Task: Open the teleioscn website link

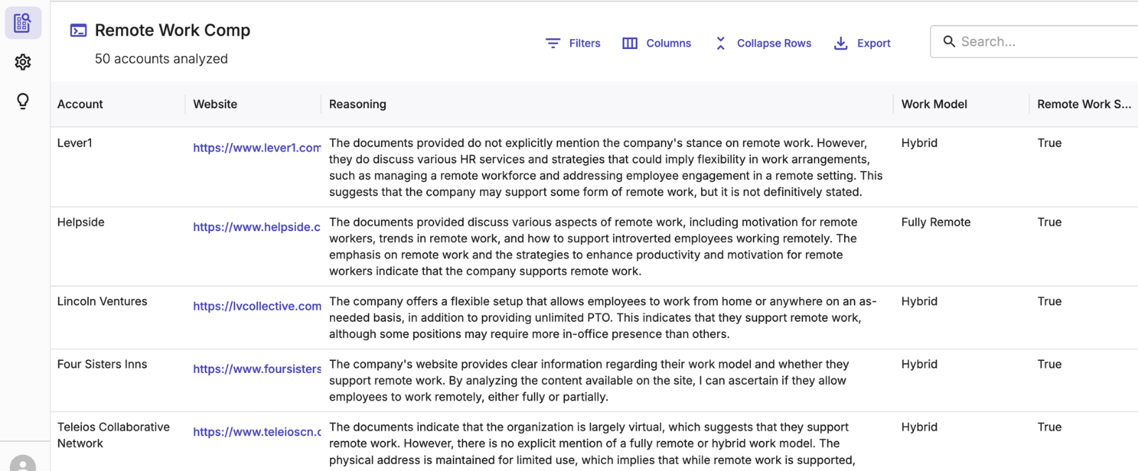Action: pyautogui.click(x=257, y=432)
